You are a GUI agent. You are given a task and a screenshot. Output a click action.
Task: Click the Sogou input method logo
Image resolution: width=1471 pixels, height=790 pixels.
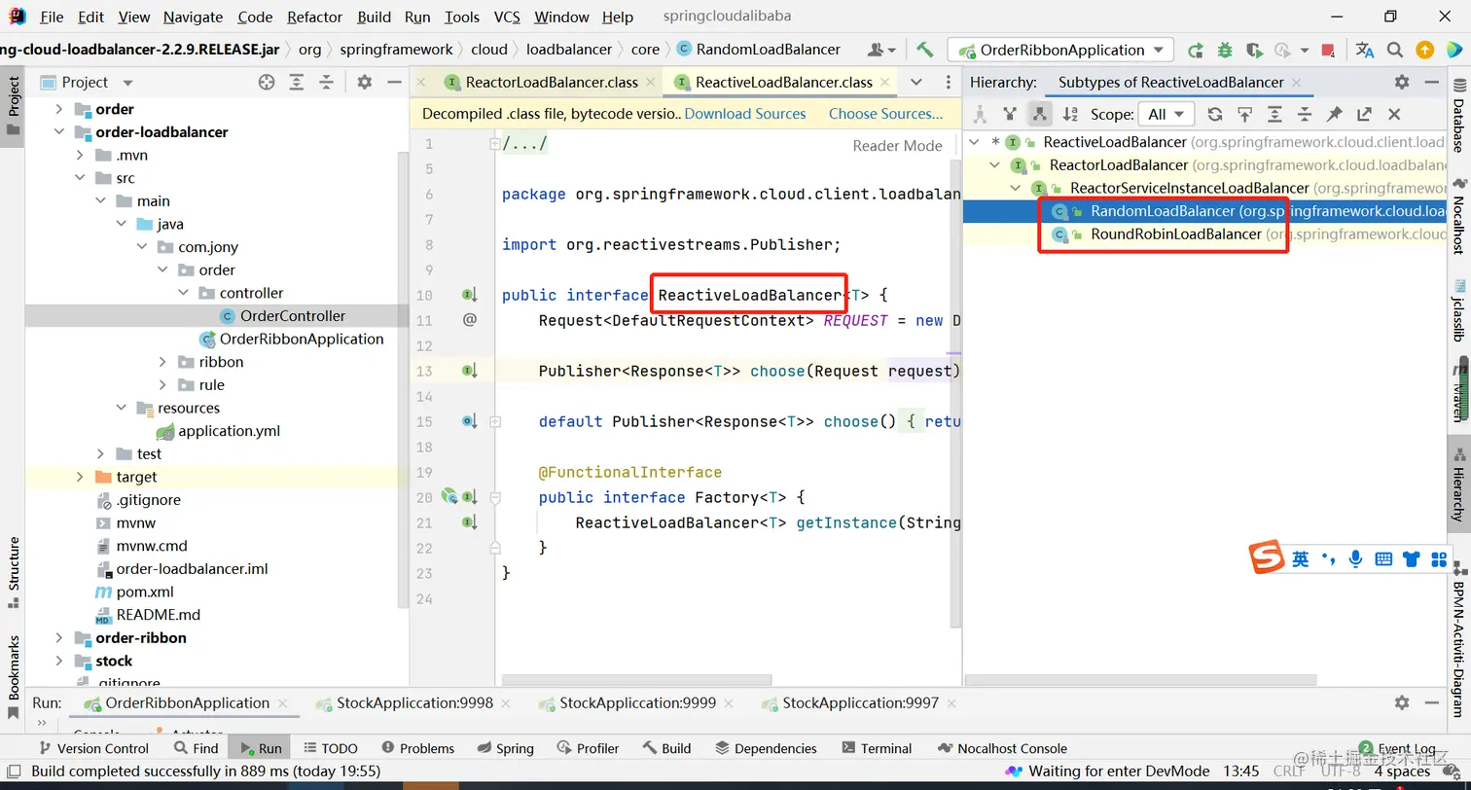pyautogui.click(x=1266, y=558)
